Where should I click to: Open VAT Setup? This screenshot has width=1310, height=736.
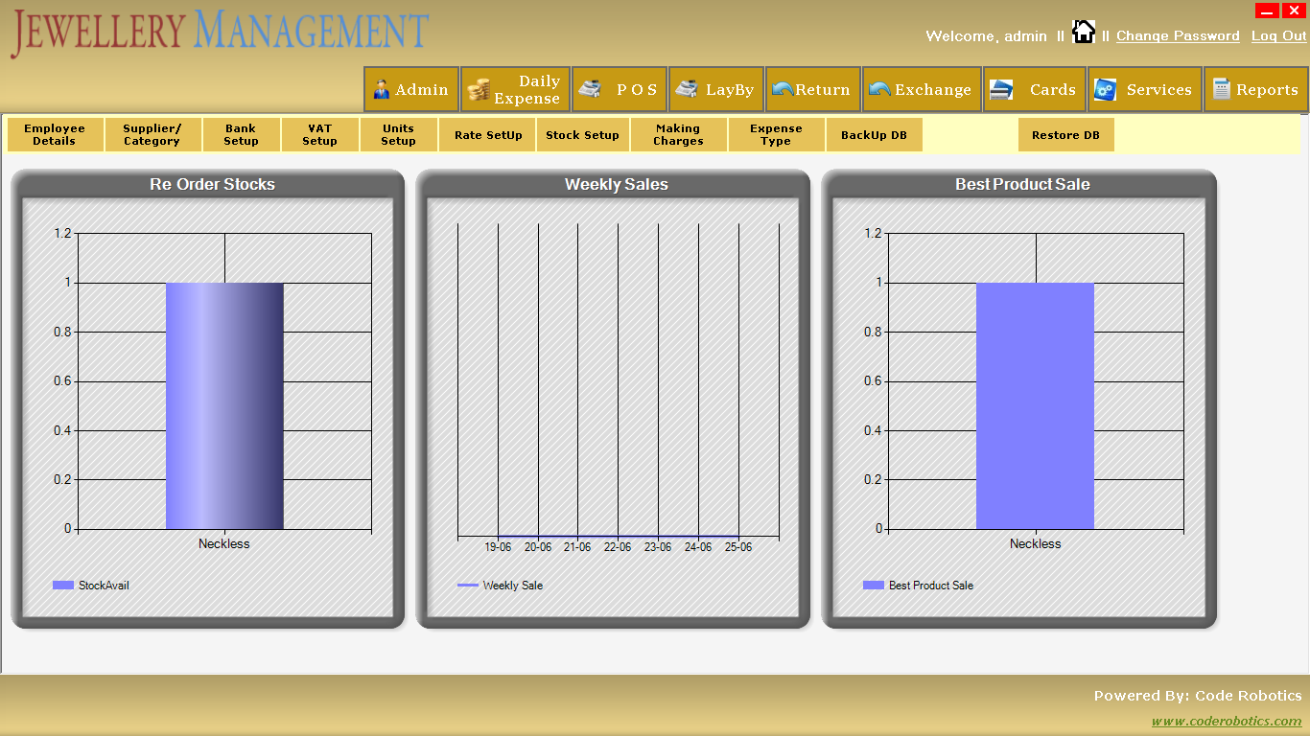click(x=320, y=135)
